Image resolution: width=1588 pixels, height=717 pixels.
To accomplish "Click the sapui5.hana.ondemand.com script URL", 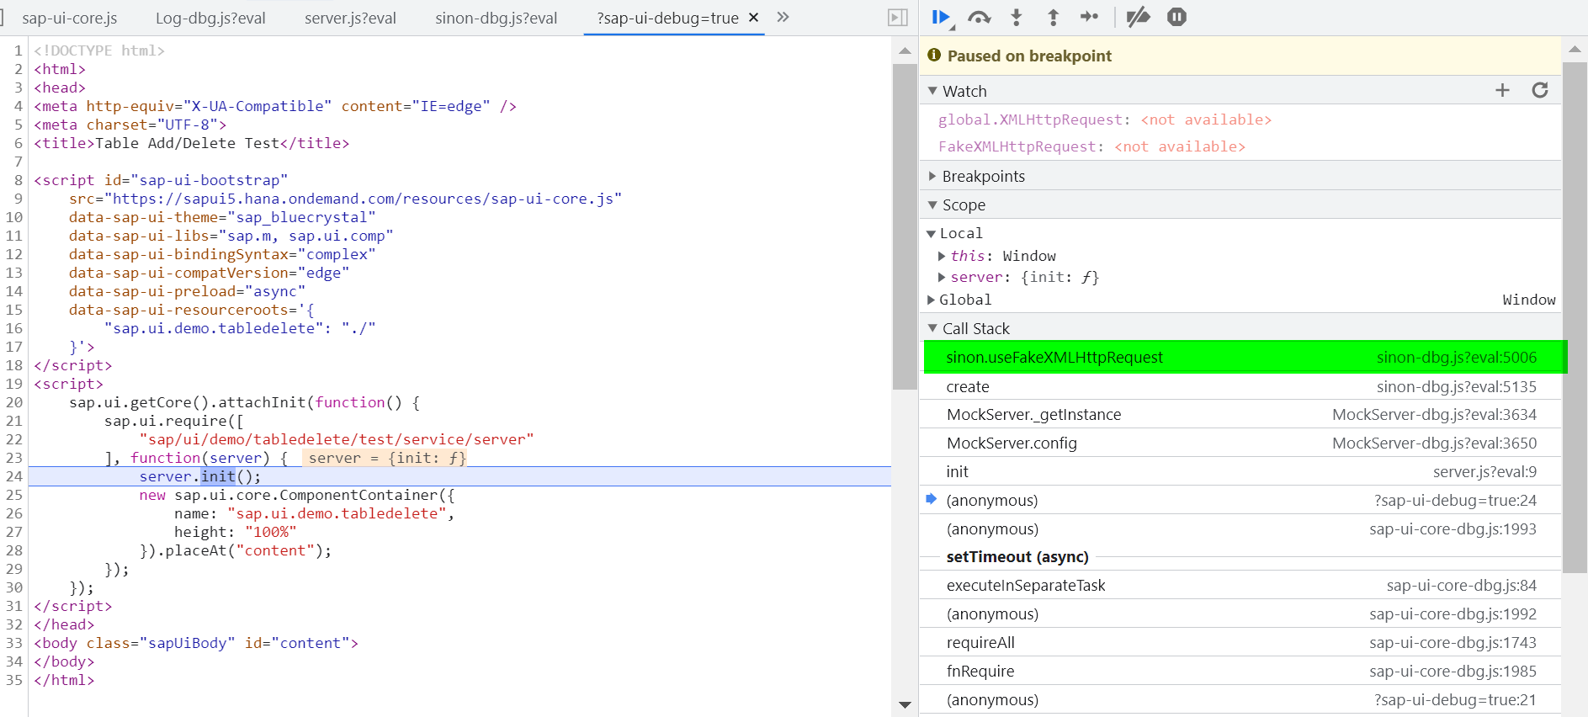I will 363,199.
